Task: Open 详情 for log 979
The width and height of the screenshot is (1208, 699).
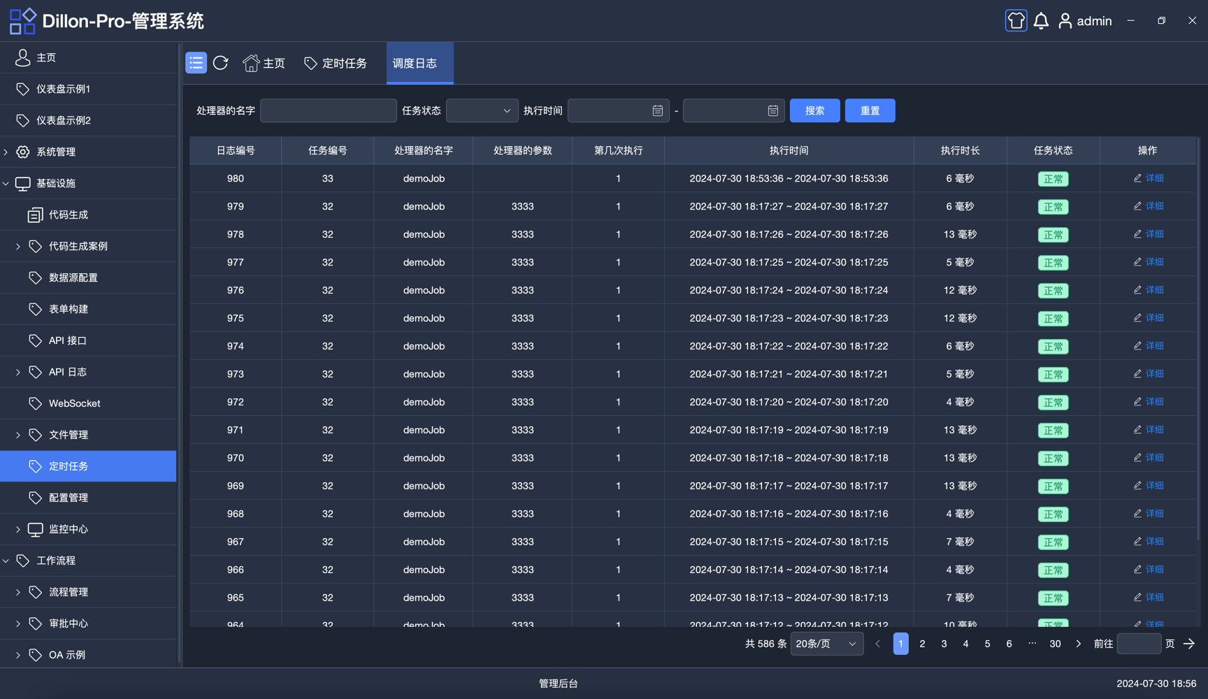Action: click(1148, 206)
